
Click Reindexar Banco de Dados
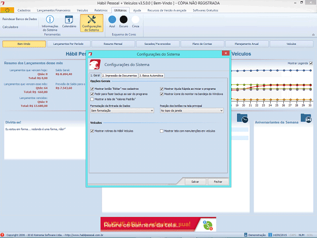(x=20, y=19)
